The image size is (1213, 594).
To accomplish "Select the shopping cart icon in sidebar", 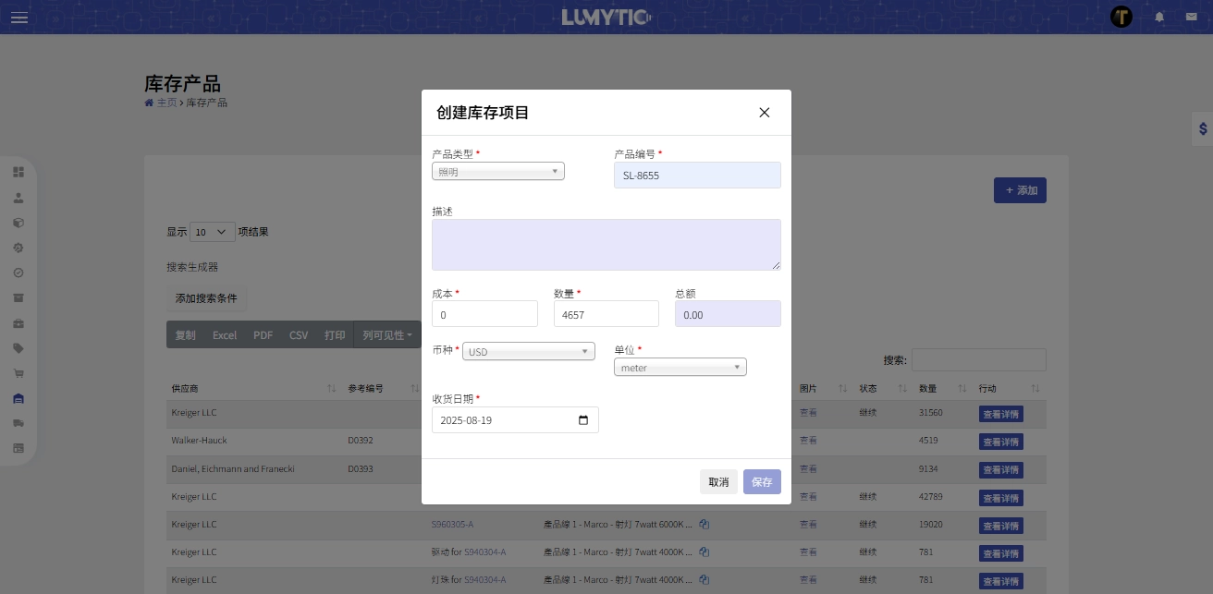I will (x=18, y=373).
